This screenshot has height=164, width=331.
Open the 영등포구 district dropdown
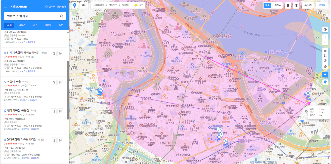click(x=113, y=5)
